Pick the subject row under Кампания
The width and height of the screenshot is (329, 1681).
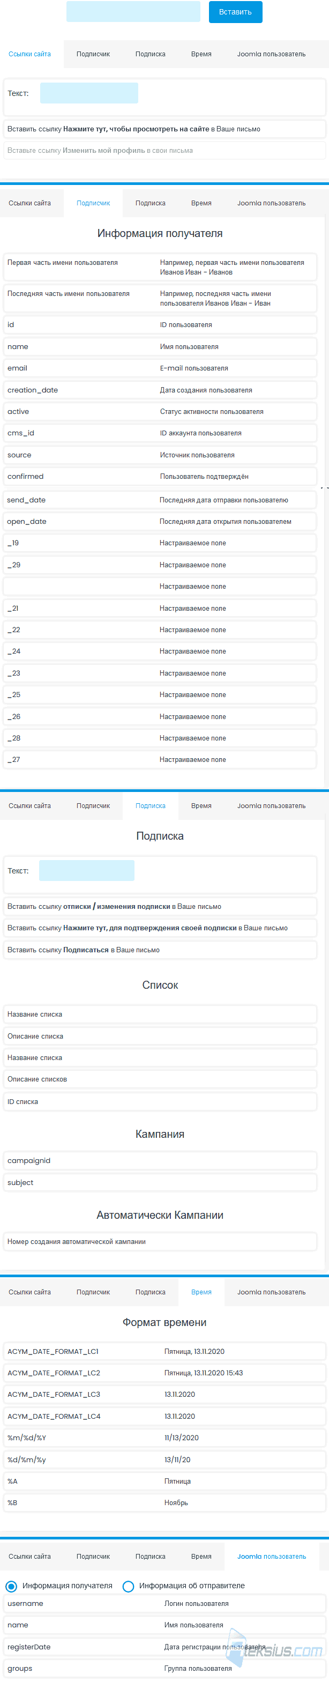click(x=160, y=1182)
